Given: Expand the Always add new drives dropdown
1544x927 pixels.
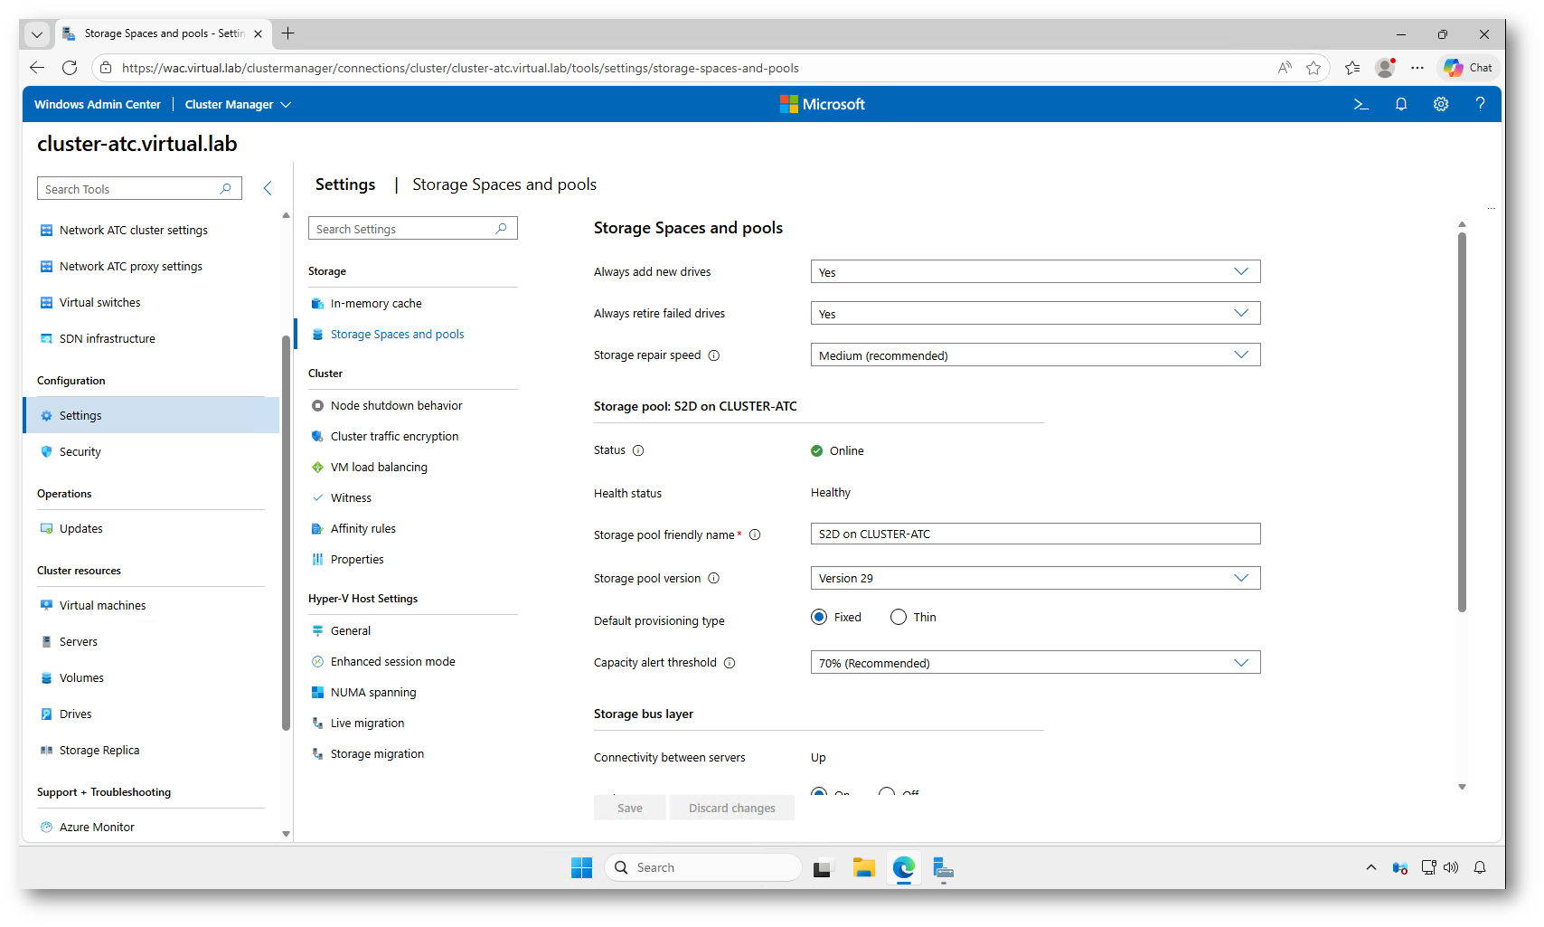Looking at the screenshot, I should [x=1035, y=271].
